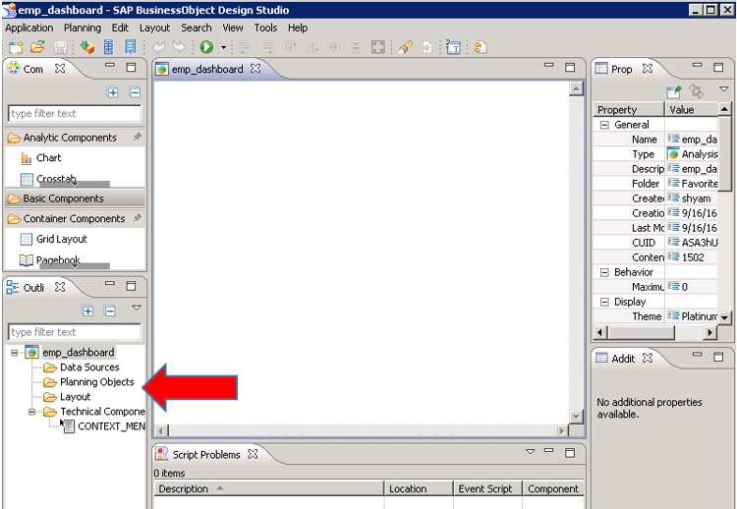The image size is (737, 509).
Task: Click the Components panel filter text field
Action: [x=75, y=113]
